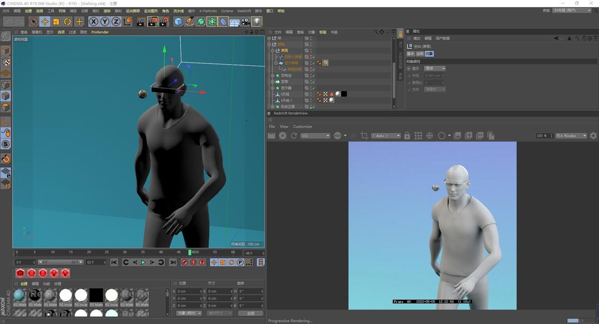Image resolution: width=599 pixels, height=324 pixels.
Task: Open the interface layout dropdown at top right
Action: [572, 10]
